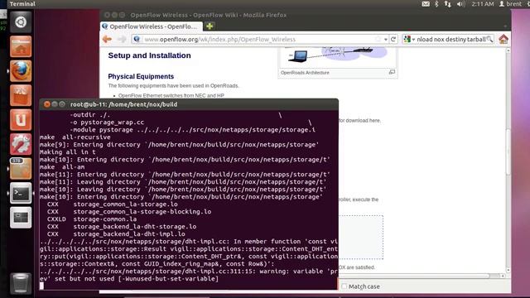Open the sound volume indicator
This screenshot has height=298, width=530.
tap(460, 4)
